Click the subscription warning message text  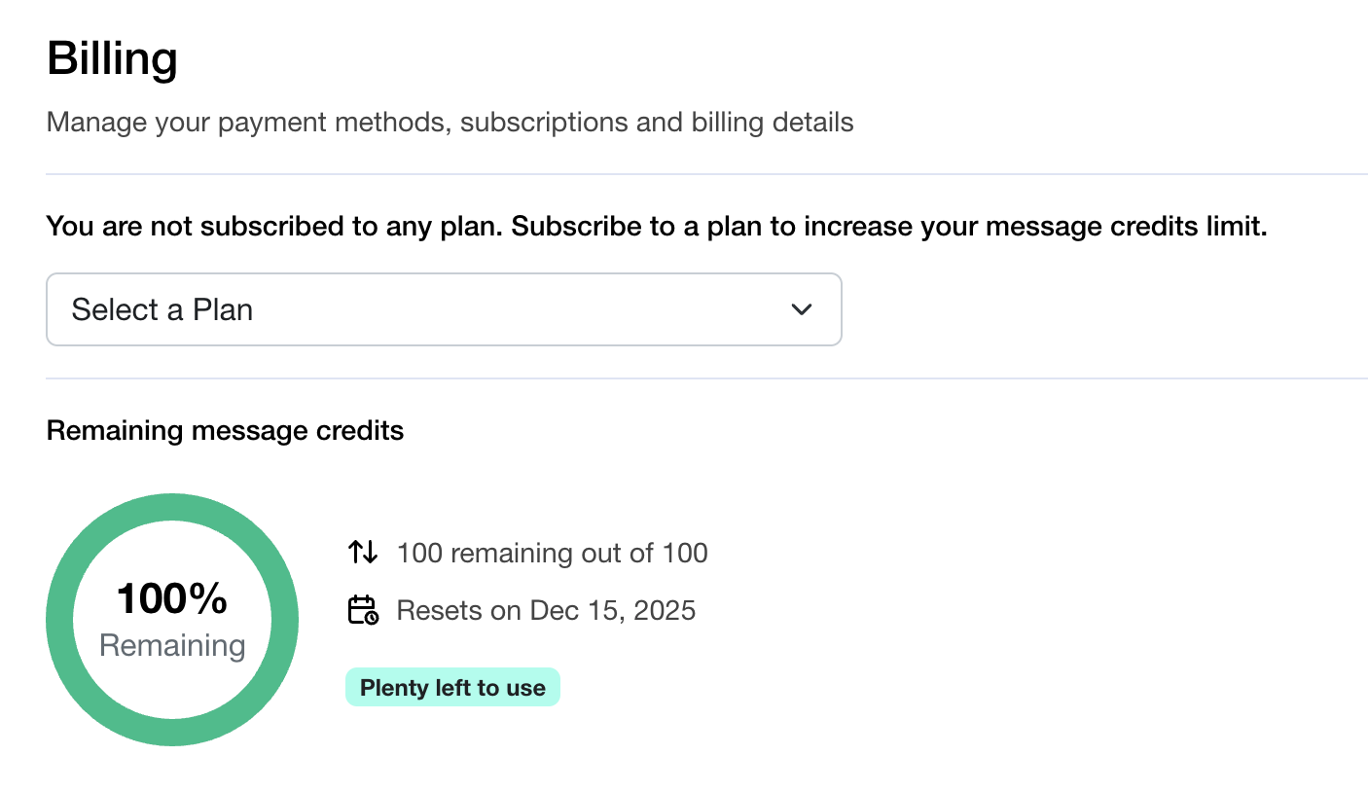[656, 226]
